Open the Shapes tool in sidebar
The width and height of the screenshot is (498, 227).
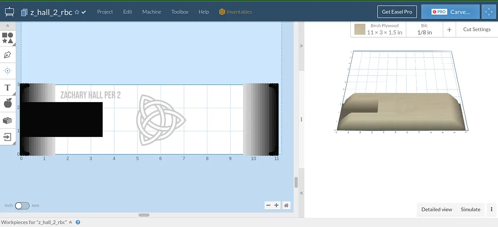coord(7,38)
